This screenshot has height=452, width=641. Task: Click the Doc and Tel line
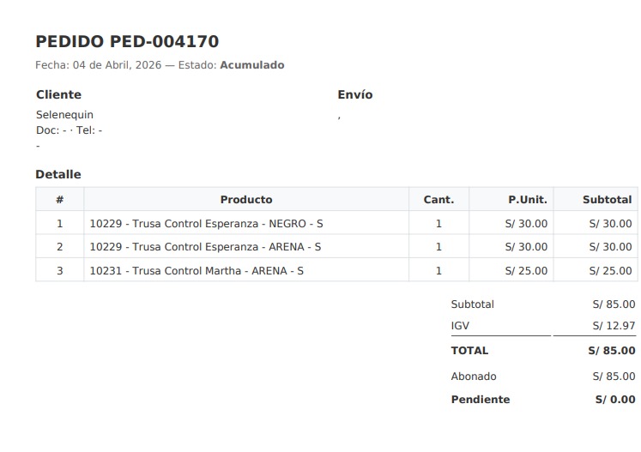coord(69,130)
